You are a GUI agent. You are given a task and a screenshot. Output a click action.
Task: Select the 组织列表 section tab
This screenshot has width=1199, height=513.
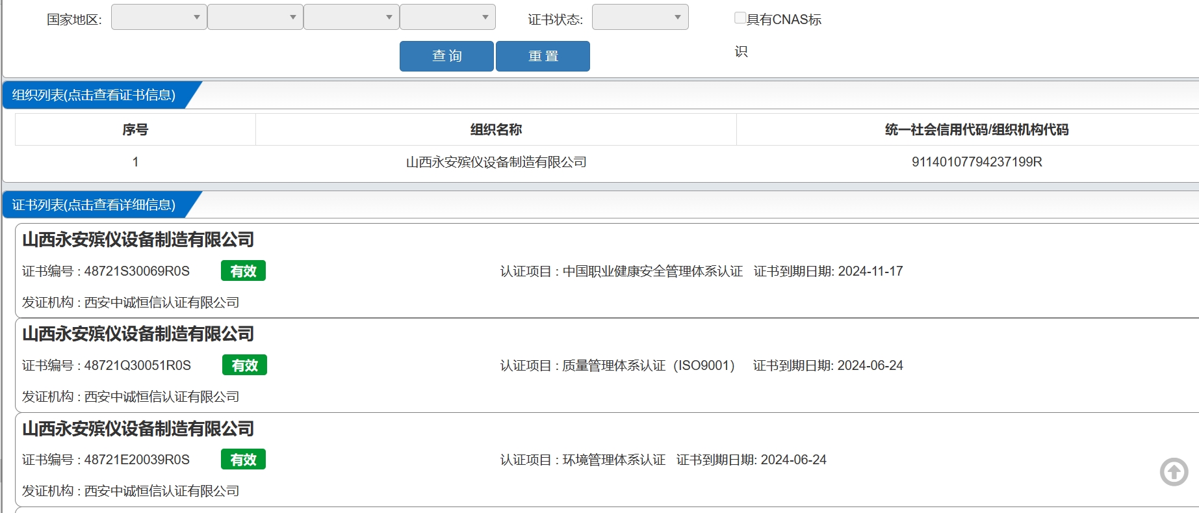[94, 95]
